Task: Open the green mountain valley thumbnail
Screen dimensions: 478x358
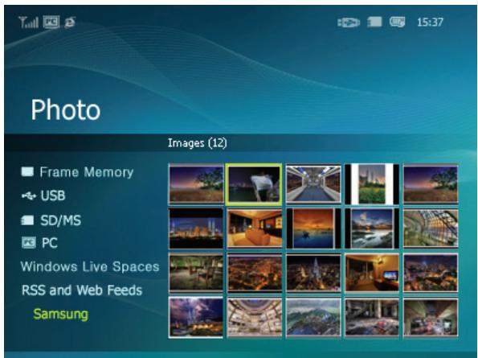Action: [313, 318]
